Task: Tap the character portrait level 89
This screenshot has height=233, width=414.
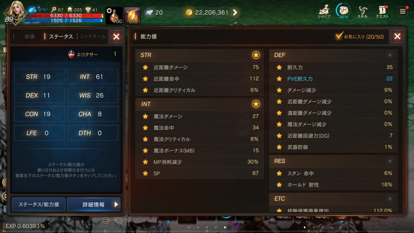Action: point(15,13)
